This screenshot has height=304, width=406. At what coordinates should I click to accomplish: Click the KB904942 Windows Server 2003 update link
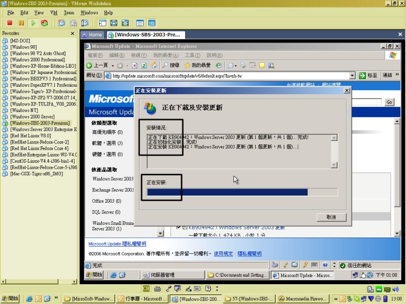pyautogui.click(x=236, y=227)
